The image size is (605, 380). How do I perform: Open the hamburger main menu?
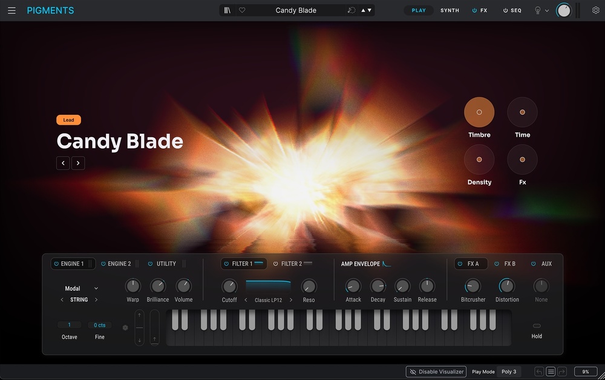[11, 10]
